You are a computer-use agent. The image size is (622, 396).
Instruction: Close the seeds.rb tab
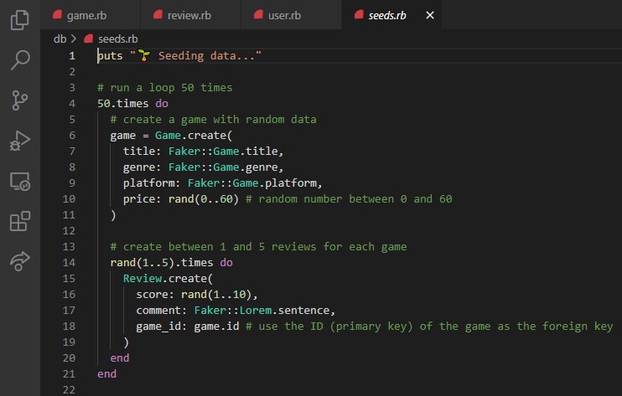point(430,15)
